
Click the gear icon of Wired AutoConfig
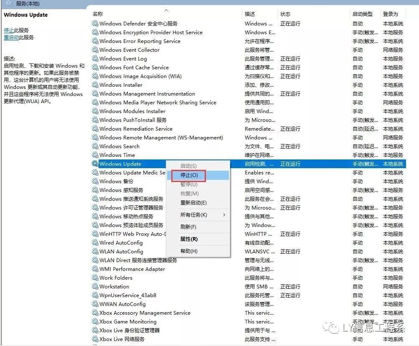coord(95,242)
